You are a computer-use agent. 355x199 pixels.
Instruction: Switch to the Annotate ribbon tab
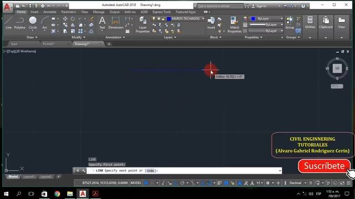pos(49,12)
